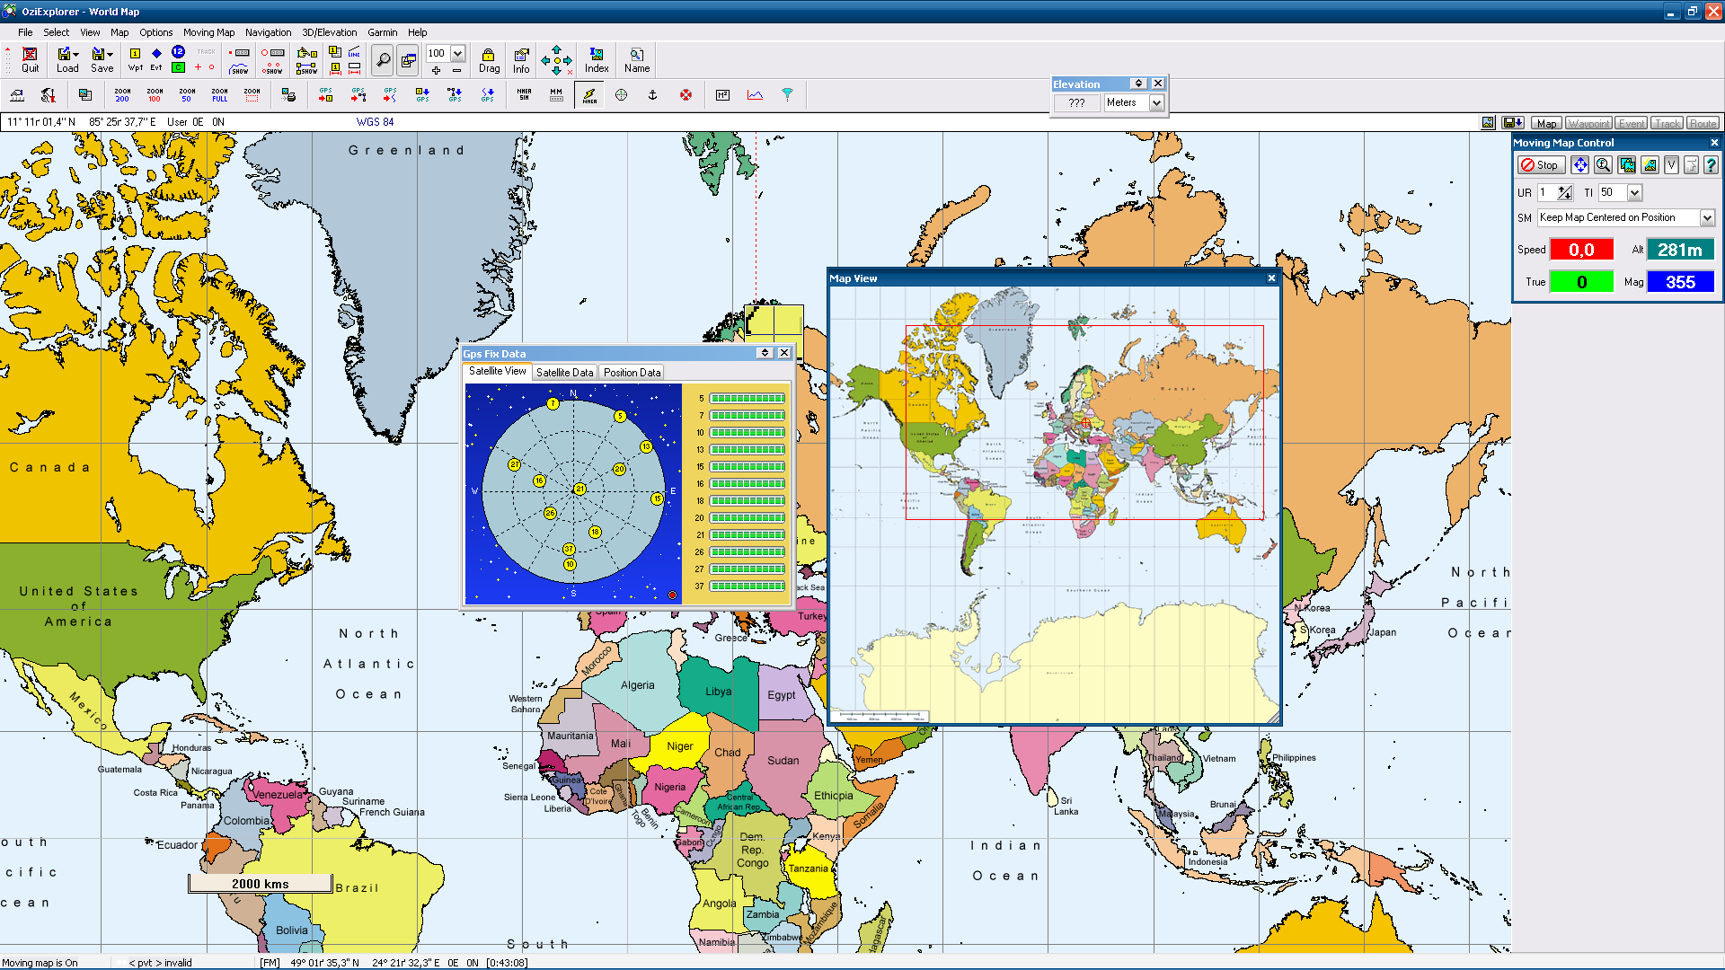
Task: Select the Drag map padlock tool
Action: tap(489, 59)
